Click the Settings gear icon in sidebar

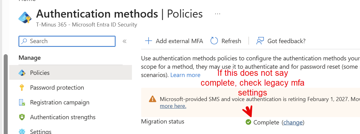pos(22,132)
